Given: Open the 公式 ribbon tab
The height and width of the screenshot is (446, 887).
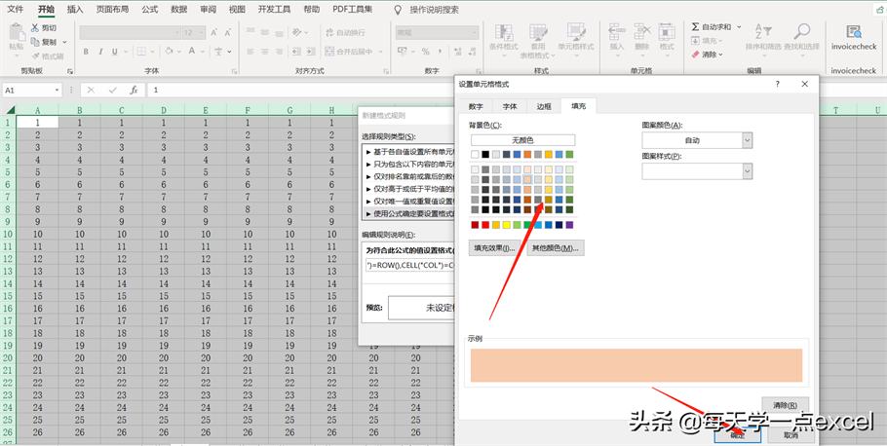Looking at the screenshot, I should coord(149,9).
